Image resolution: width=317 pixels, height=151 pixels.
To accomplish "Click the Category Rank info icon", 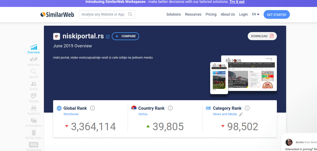I will pos(247,108).
